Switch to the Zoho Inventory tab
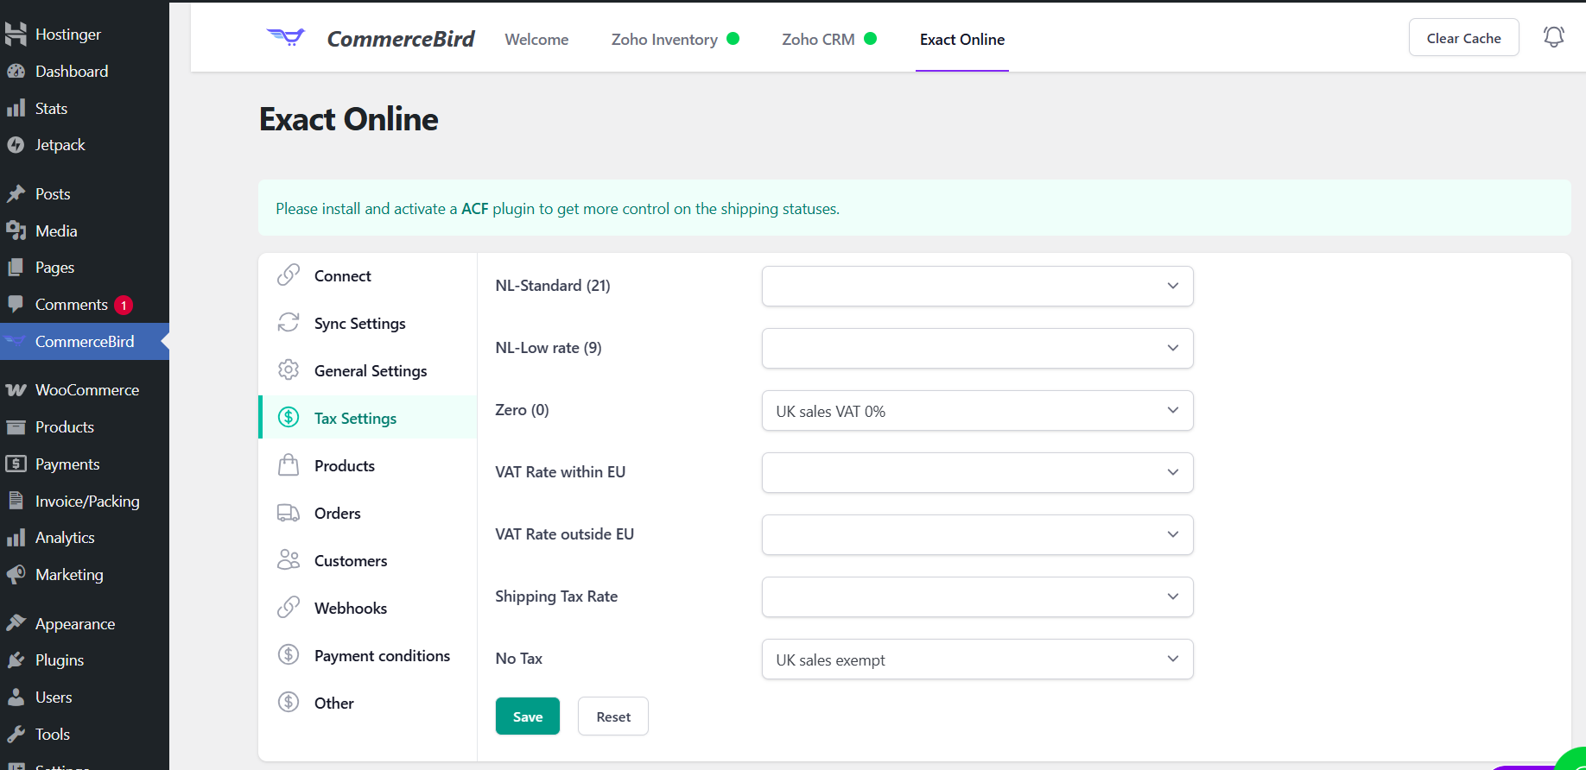1586x770 pixels. [664, 40]
